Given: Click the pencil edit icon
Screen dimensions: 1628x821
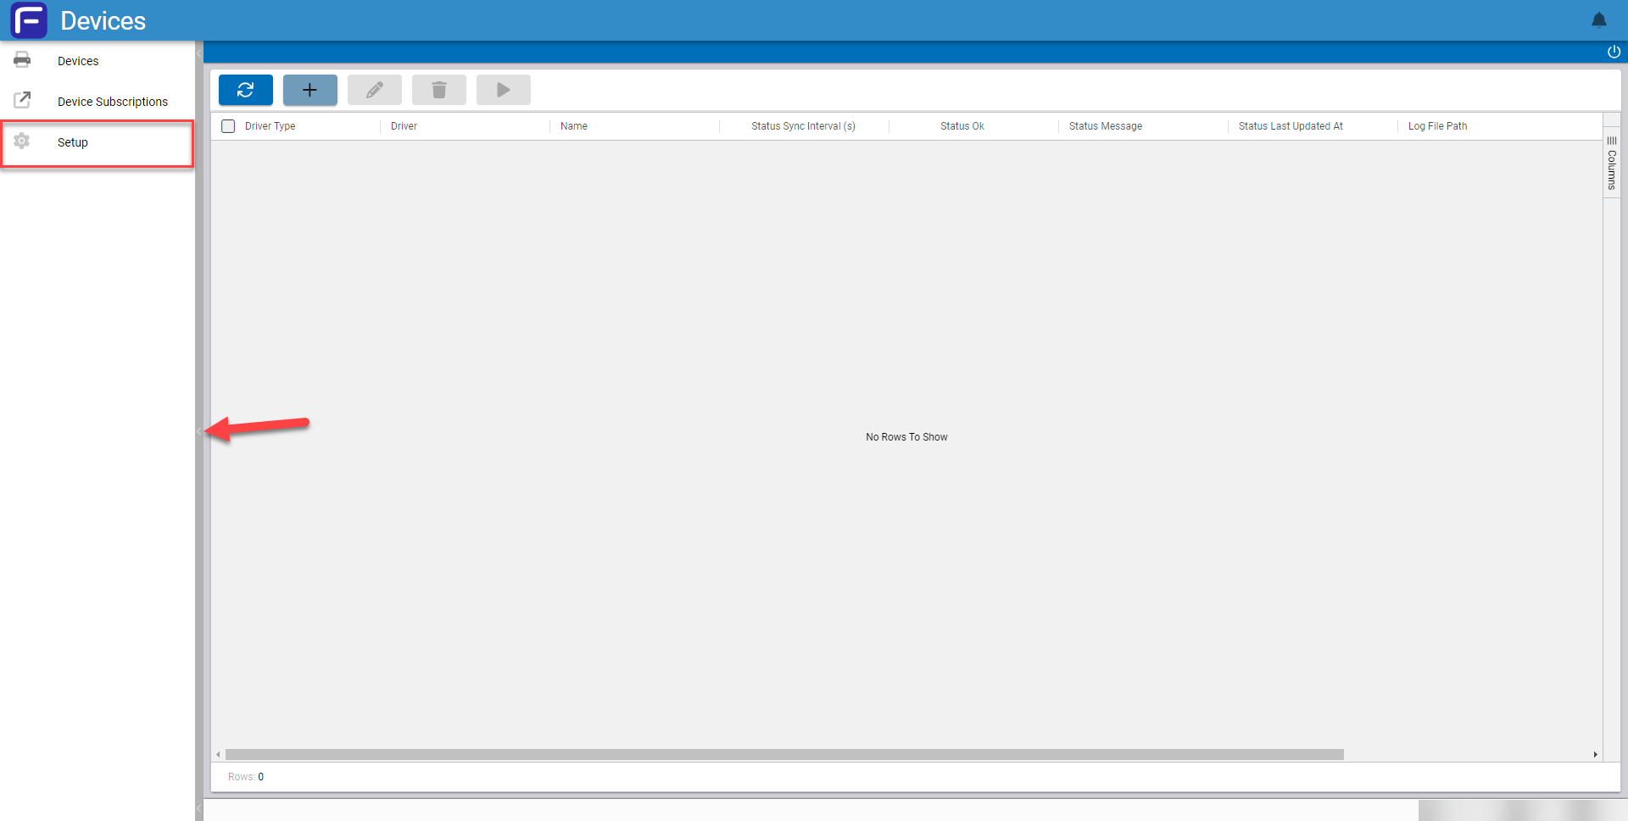Looking at the screenshot, I should (374, 90).
